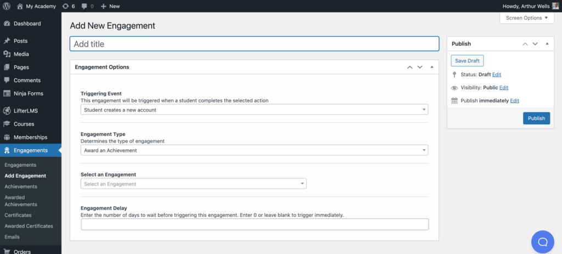Open the Engagement Type dropdown
This screenshot has width=562, height=254.
[255, 150]
